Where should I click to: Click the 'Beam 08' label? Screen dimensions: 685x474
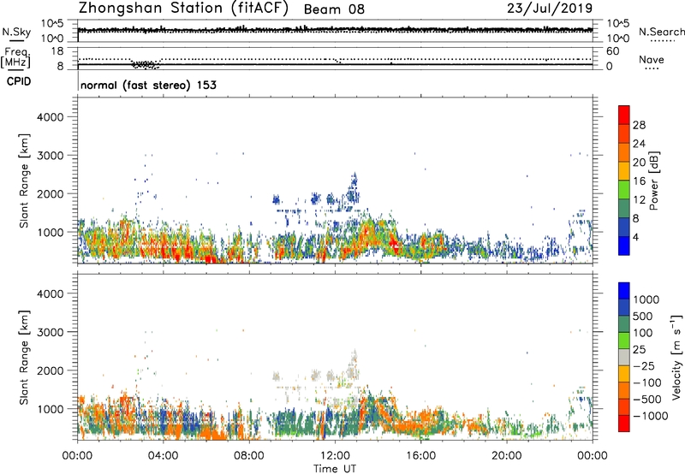click(334, 9)
